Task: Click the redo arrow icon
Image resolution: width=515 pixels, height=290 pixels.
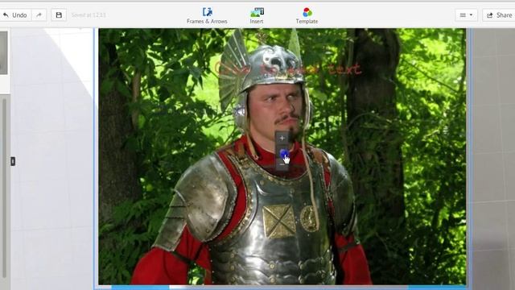Action: (39, 15)
